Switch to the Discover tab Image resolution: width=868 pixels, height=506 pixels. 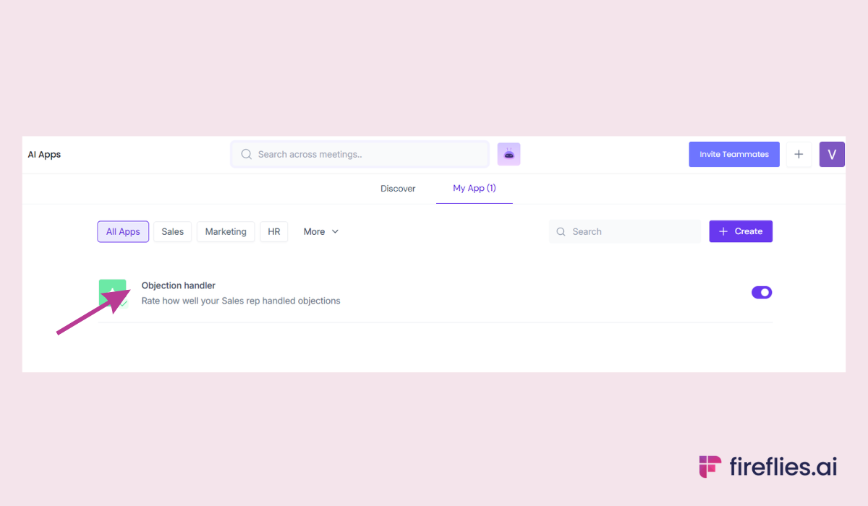(x=398, y=189)
